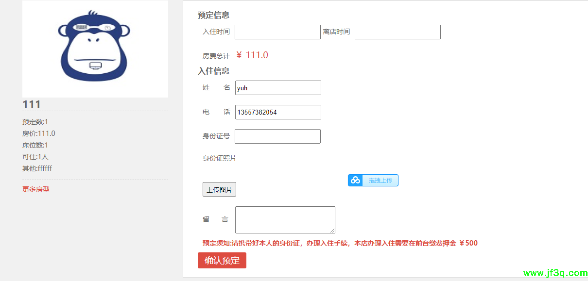588x281 pixels.
Task: Click the 身份证号 ID number field
Action: (x=277, y=136)
